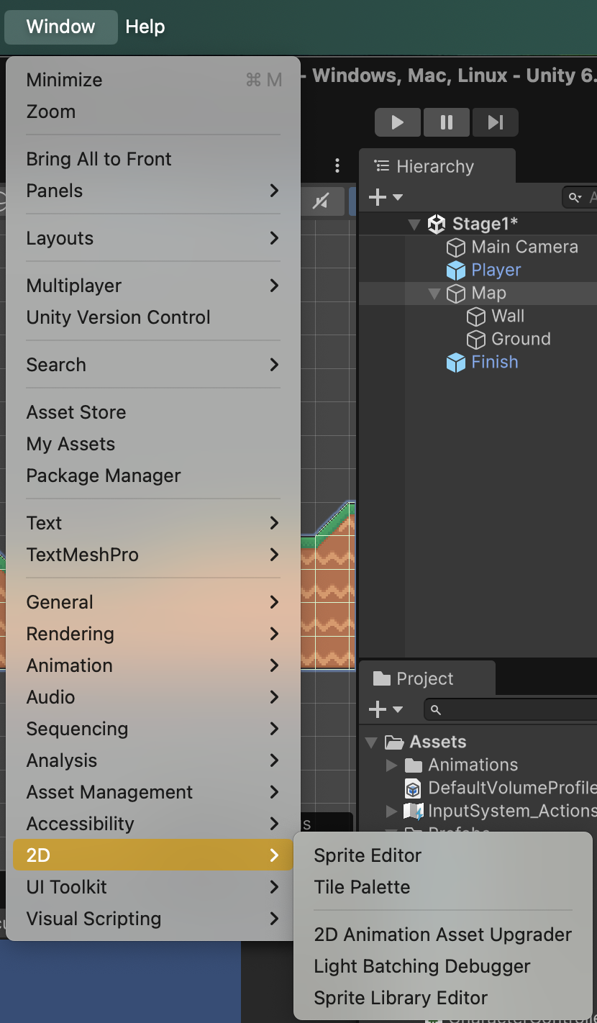The height and width of the screenshot is (1023, 597).
Task: Open the Text submenu
Action: point(153,523)
